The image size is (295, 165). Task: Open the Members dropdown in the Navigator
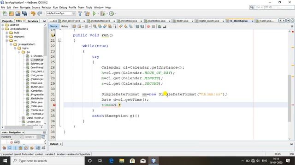(x=12, y=137)
